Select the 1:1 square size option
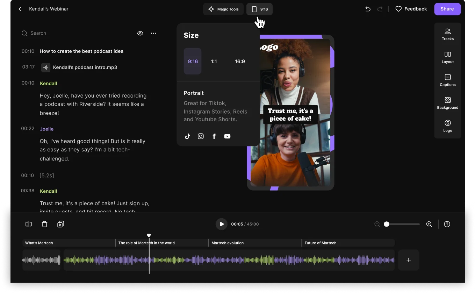 (x=214, y=61)
